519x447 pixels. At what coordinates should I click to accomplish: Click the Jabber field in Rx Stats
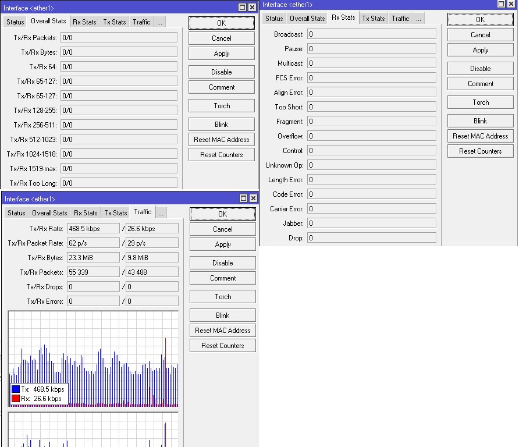[x=372, y=223]
